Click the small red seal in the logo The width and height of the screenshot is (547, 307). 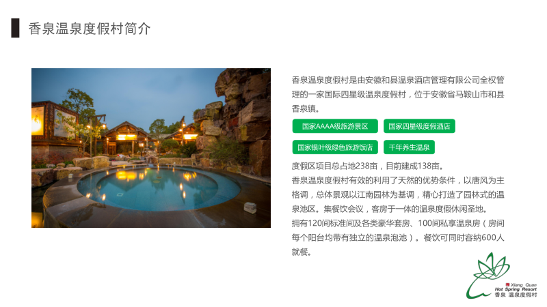(507, 284)
